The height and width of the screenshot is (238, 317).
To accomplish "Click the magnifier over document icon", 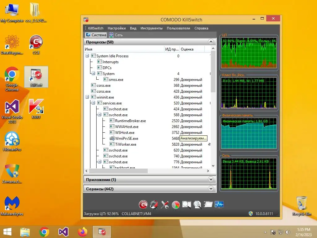I will 197,205.
